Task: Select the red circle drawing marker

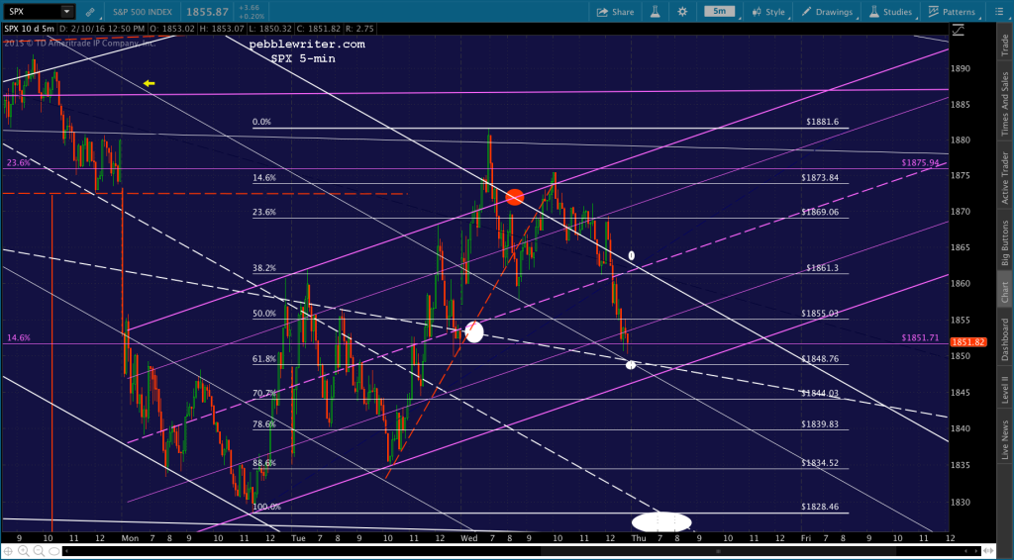Action: pos(515,197)
